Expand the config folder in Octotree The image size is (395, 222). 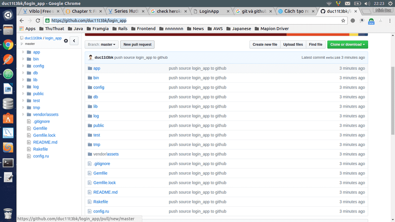pos(23,66)
